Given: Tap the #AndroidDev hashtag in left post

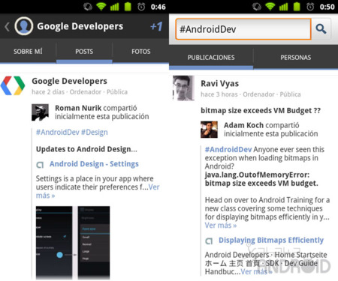Looking at the screenshot, I should (x=58, y=132).
